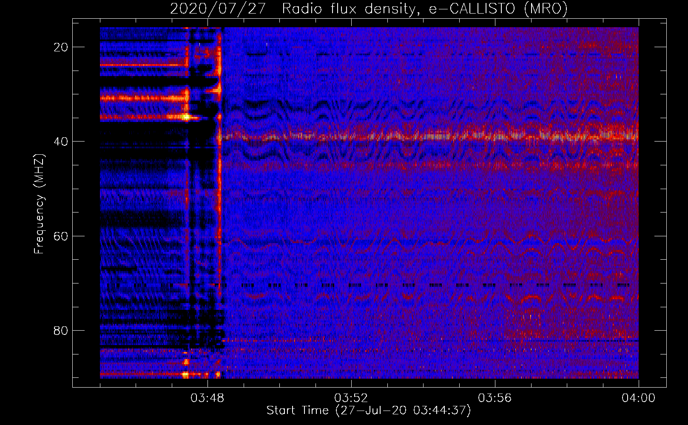The width and height of the screenshot is (688, 425).
Task: Select the 03:56 time tick label
Action: tap(495, 398)
